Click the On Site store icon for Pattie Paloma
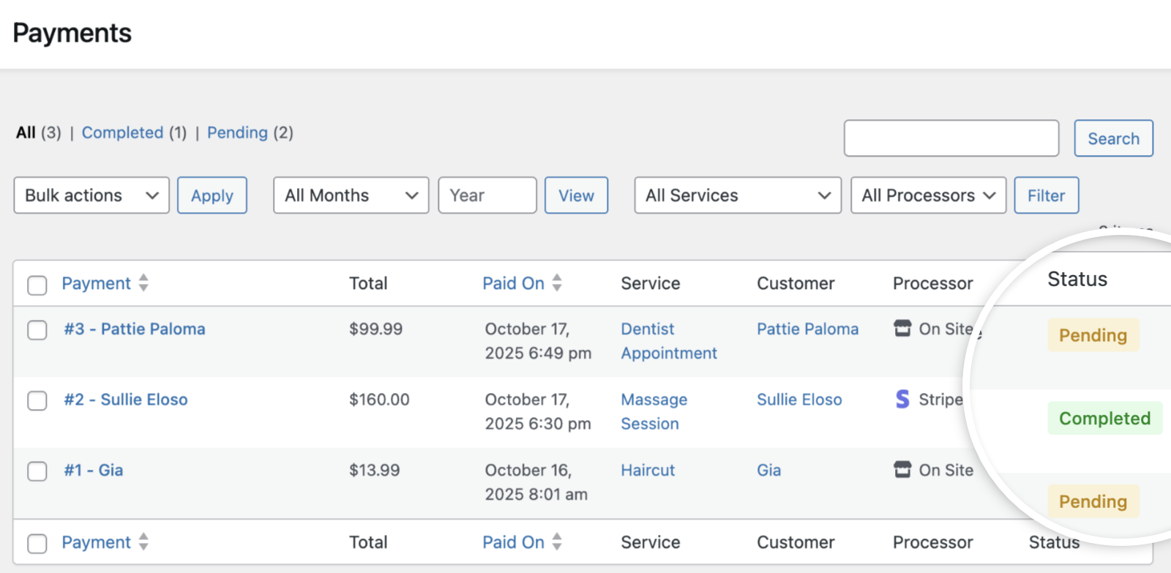 (x=902, y=329)
